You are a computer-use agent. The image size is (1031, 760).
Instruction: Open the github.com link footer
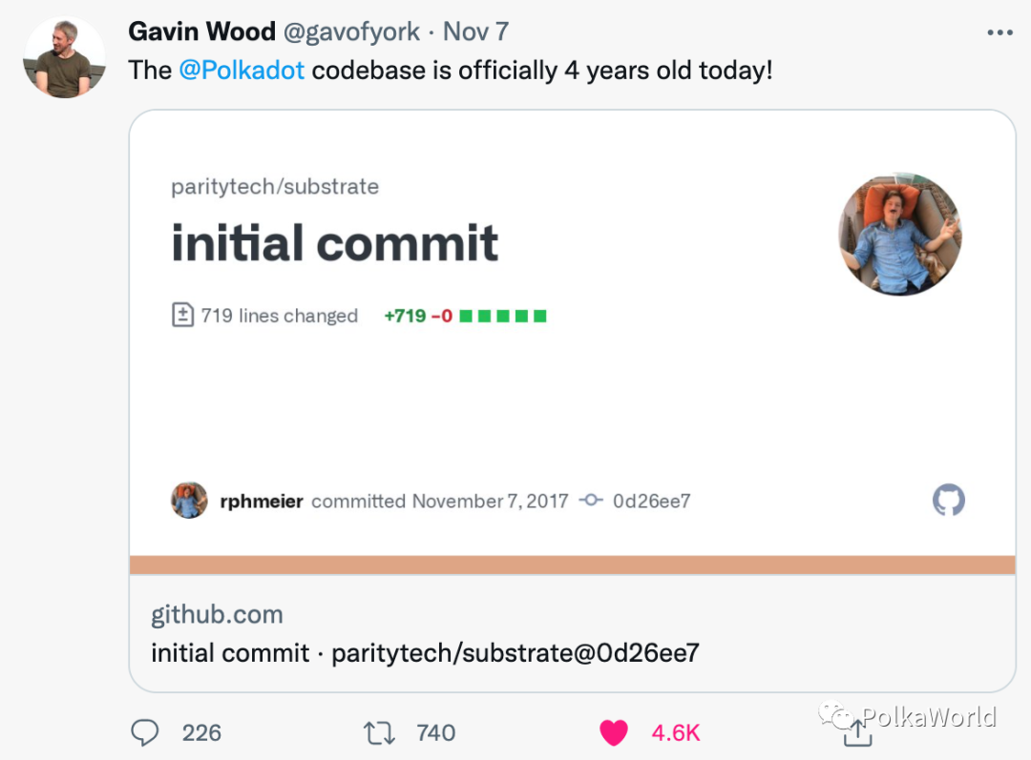(x=217, y=615)
